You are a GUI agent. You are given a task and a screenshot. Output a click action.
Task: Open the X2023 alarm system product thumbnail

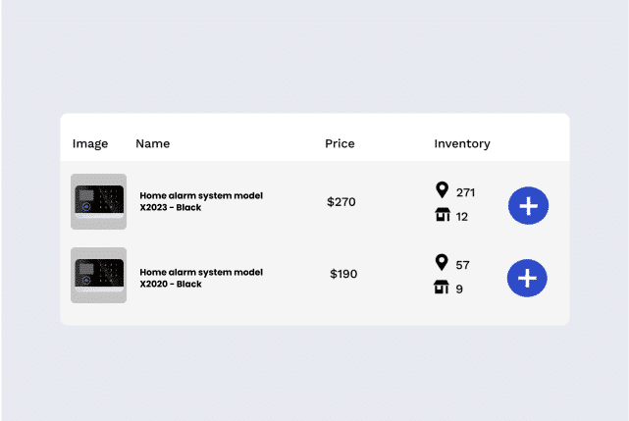click(x=99, y=201)
